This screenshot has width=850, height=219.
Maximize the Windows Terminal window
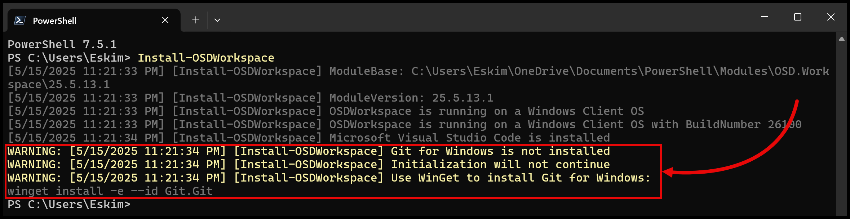pyautogui.click(x=797, y=17)
